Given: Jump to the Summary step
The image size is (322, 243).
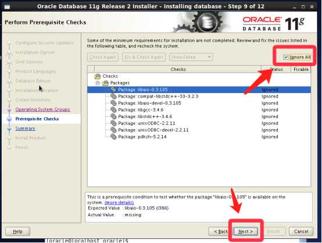Looking at the screenshot, I should 25,128.
